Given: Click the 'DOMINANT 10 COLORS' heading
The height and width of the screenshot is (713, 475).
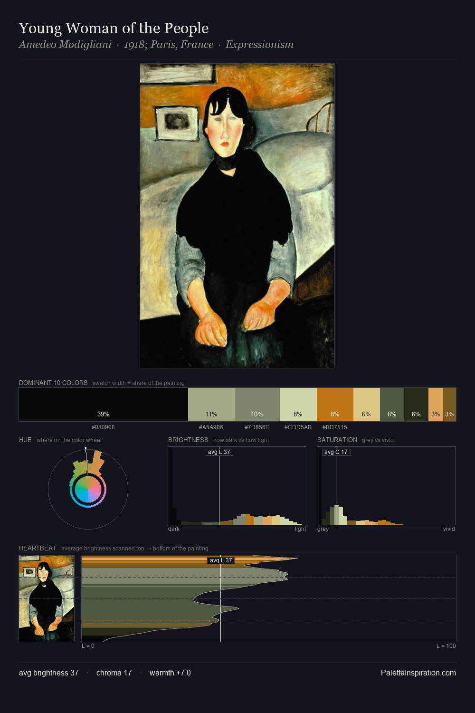Looking at the screenshot, I should tap(53, 383).
